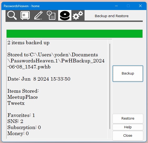Click the MeetupPlace item in the log
This screenshot has width=148, height=143.
pyautogui.click(x=23, y=97)
